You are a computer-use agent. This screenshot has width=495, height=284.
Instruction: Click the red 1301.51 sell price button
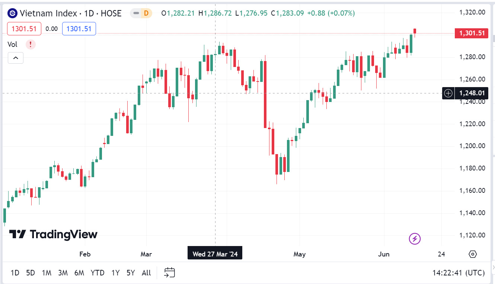(x=24, y=29)
